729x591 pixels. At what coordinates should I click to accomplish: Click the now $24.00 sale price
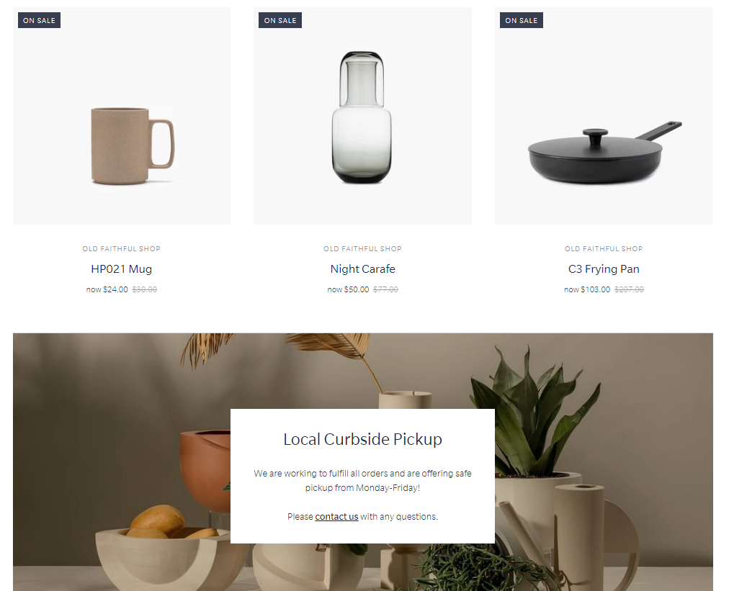(107, 289)
